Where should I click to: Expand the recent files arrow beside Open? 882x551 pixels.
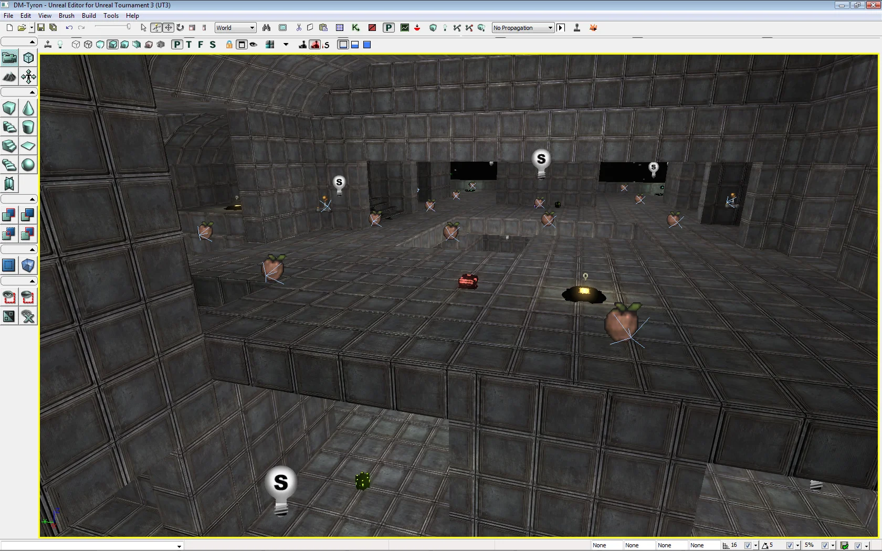click(x=31, y=28)
